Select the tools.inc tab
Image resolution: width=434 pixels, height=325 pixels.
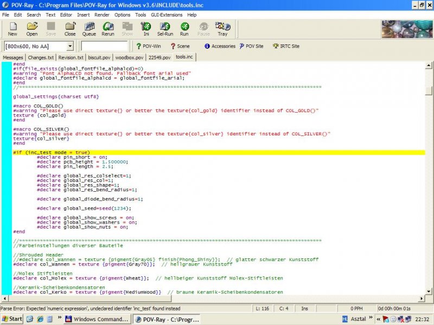[184, 57]
